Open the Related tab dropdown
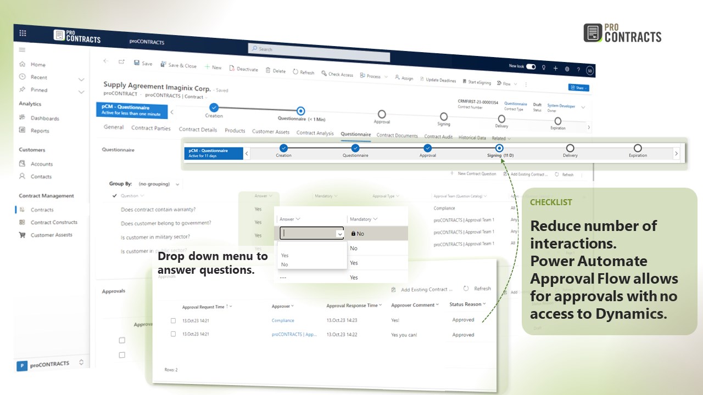 click(501, 138)
